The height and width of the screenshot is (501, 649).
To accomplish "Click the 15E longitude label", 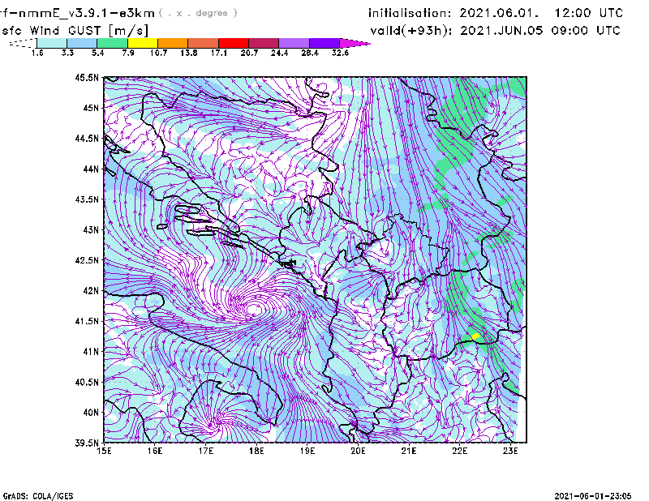I will tap(104, 451).
